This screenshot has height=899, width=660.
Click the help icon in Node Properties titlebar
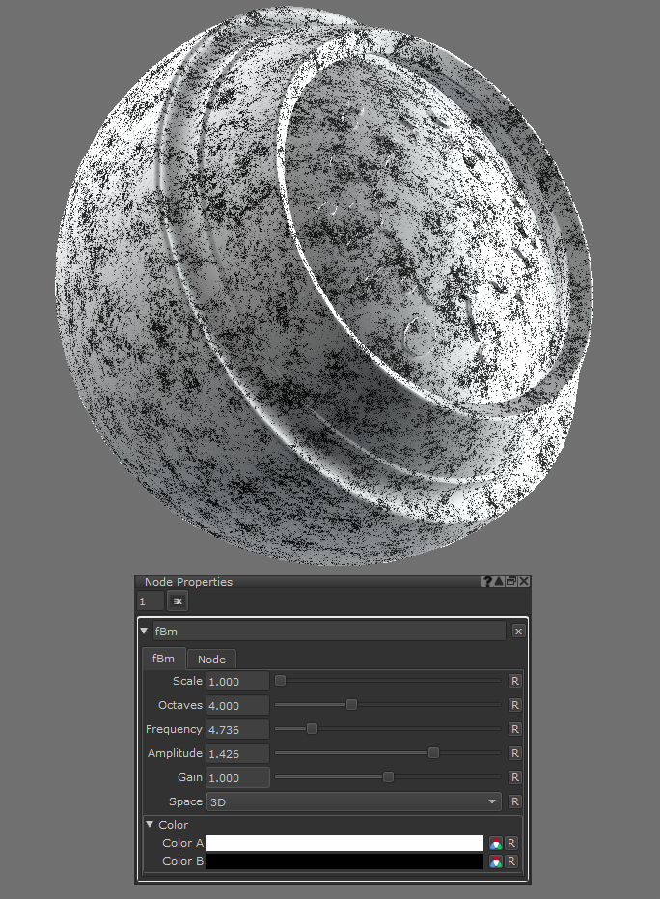coord(488,581)
